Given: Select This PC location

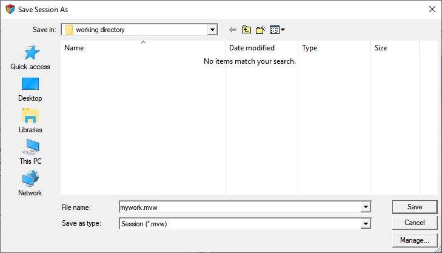Looking at the screenshot, I should click(x=30, y=153).
